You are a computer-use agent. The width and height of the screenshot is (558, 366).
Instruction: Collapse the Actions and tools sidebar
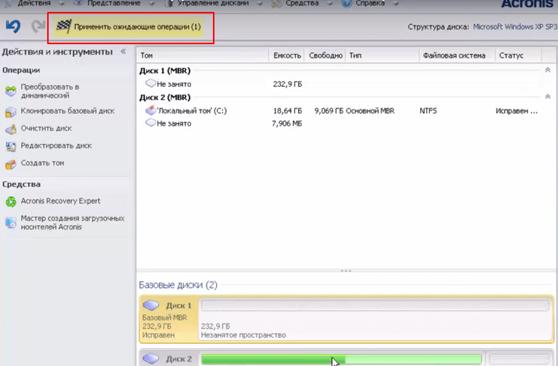pos(123,52)
